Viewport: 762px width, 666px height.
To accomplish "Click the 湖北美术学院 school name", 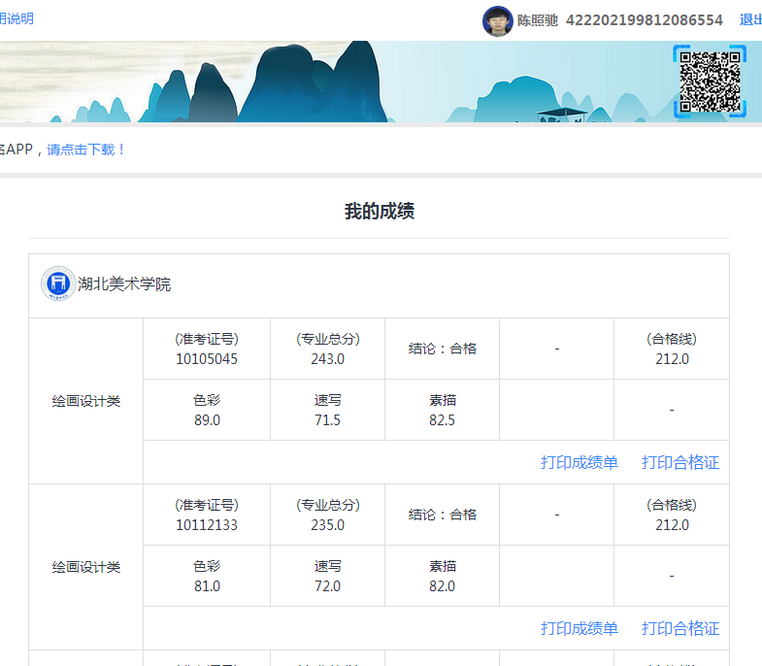I will 124,283.
